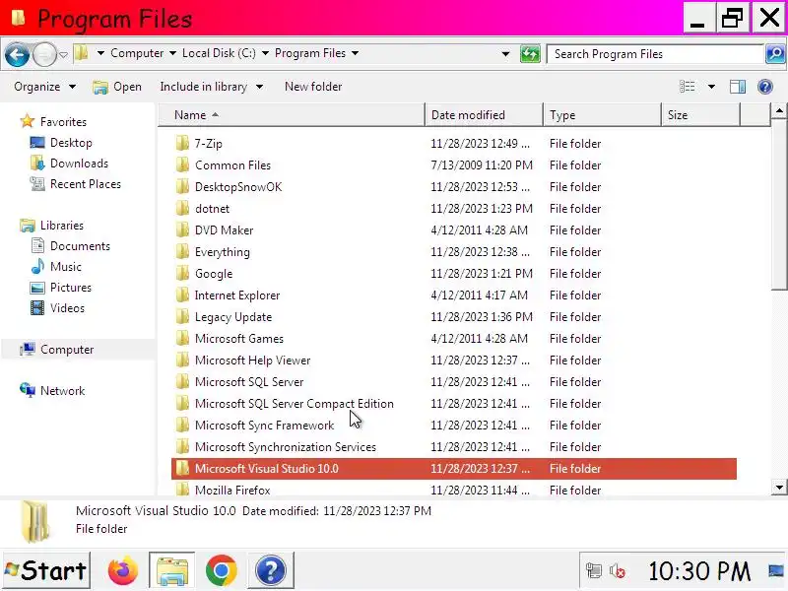This screenshot has width=788, height=591.
Task: Sort by the Name column header
Action: coord(292,115)
